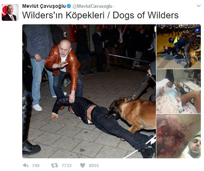Click the tweet text "Dogs of Wilders"
Screen dimensions: 204x171
pyautogui.click(x=145, y=15)
